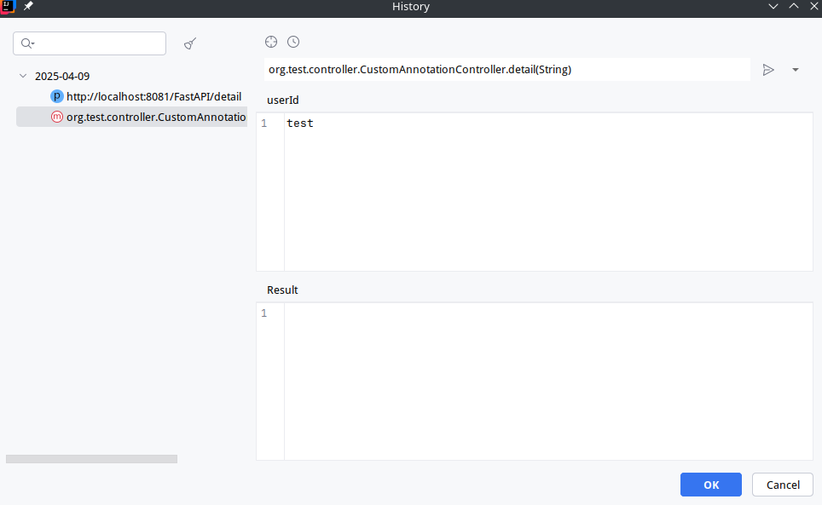Click the pin window icon

(28, 7)
